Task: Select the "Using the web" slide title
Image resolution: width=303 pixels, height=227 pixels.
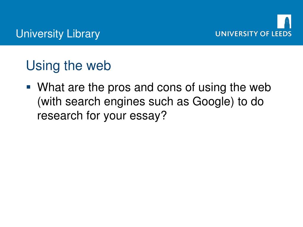Action: (x=68, y=66)
